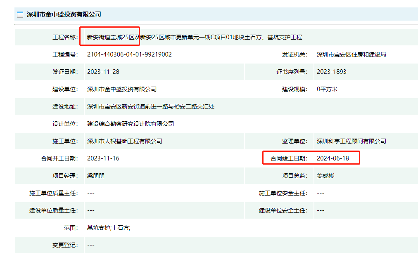Click the 施工单位安全主任 label
The width and height of the screenshot is (418, 257).
pyautogui.click(x=283, y=193)
